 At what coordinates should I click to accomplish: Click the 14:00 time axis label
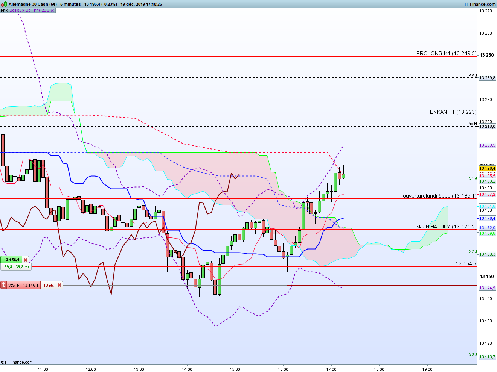187,369
